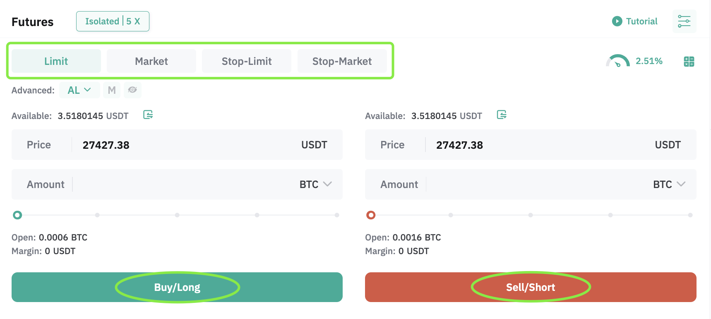Toggle the M advanced option
This screenshot has width=711, height=319.
point(112,90)
